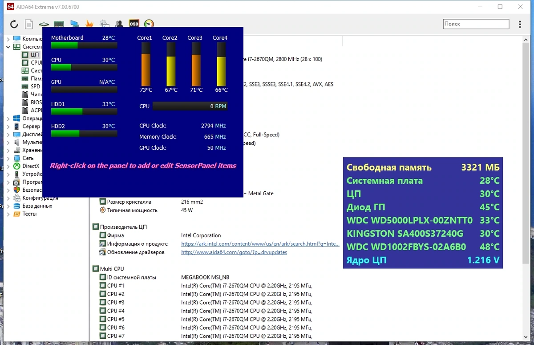
Task: Click the monitor diagnostics toolbar icon
Action: (74, 24)
